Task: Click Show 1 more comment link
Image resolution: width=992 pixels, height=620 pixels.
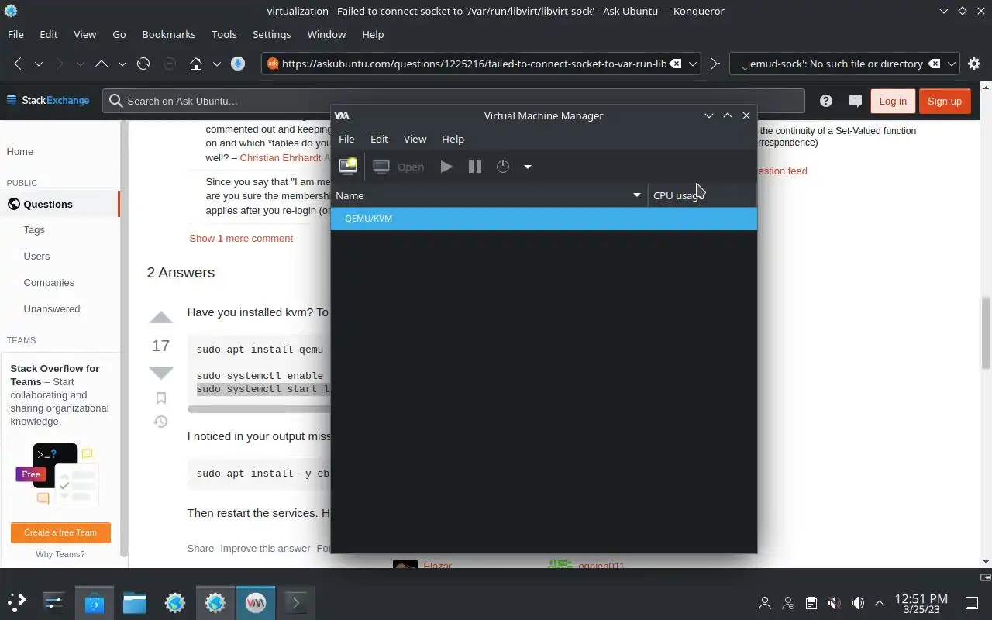Action: tap(241, 238)
